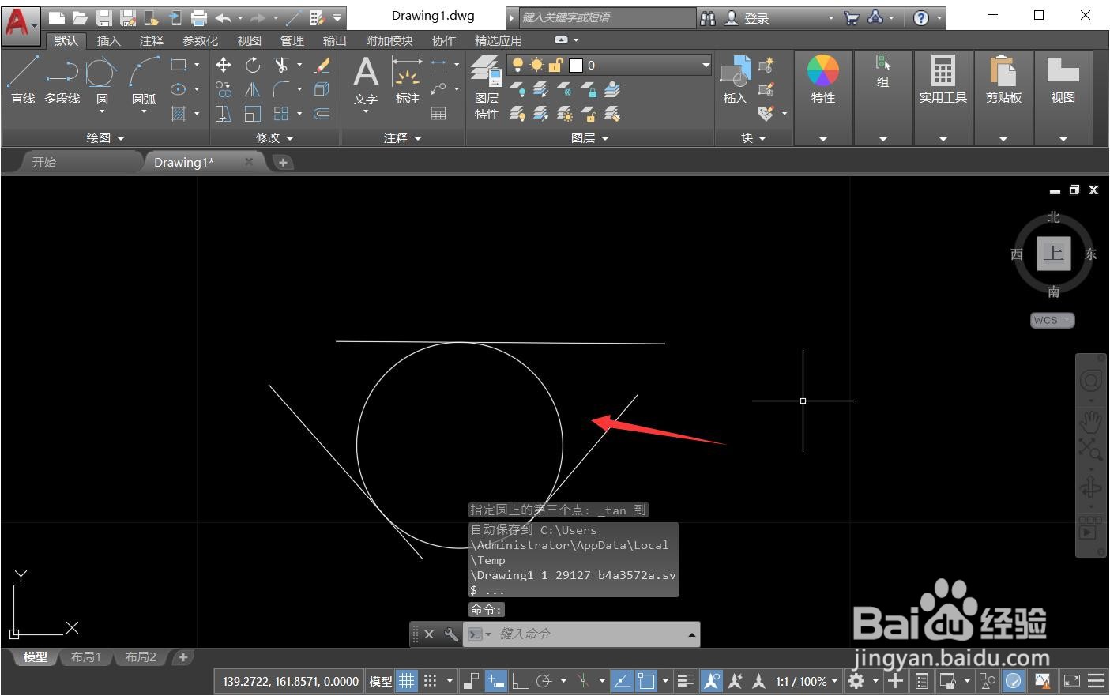Click the Plot/Print icon in quick access toolbar
This screenshot has width=1110, height=696.
pyautogui.click(x=199, y=17)
